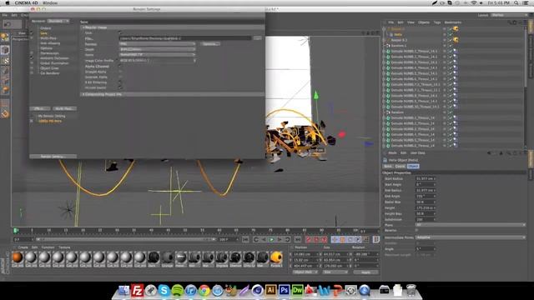Viewport: 534px width, 300px height.
Task: Click the Multi-Pass... button
Action: click(x=64, y=108)
